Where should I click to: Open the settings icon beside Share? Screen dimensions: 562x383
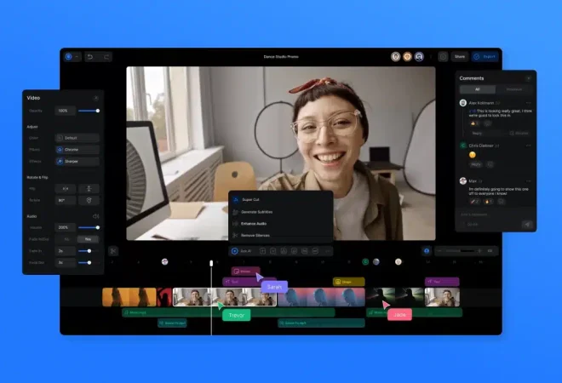click(443, 57)
